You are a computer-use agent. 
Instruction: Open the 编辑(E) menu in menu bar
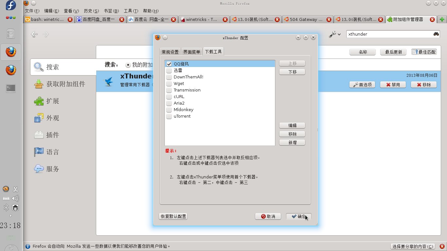click(52, 11)
